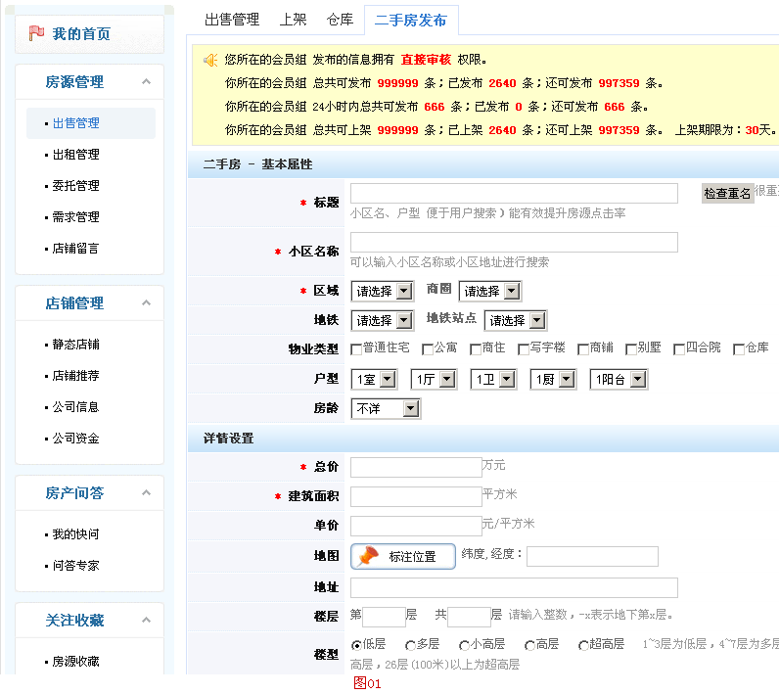Image resolution: width=780 pixels, height=694 pixels.
Task: Switch to the 出售管理 tab
Action: [232, 20]
